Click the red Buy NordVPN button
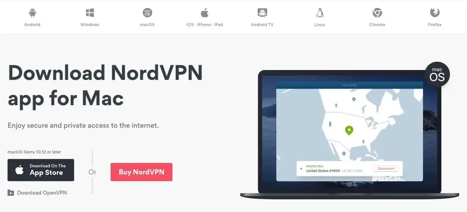The height and width of the screenshot is (212, 467). (x=142, y=172)
